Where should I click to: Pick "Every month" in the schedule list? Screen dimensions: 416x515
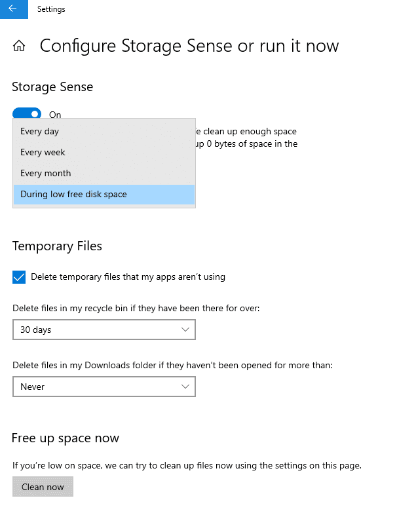pos(45,173)
